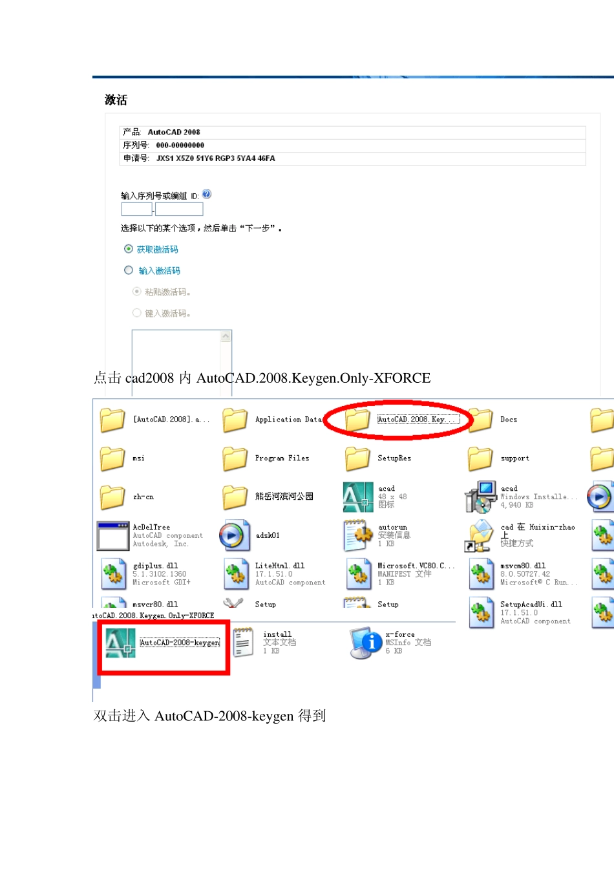Open the msi folder
Screen dimensions: 614x869
click(122, 458)
